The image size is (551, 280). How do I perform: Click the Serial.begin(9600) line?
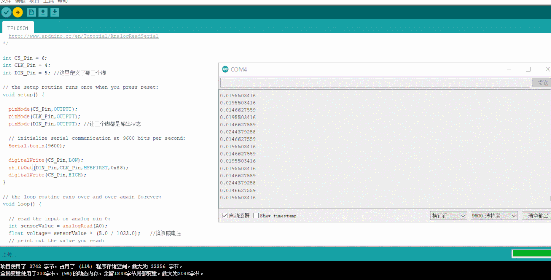tap(37, 146)
